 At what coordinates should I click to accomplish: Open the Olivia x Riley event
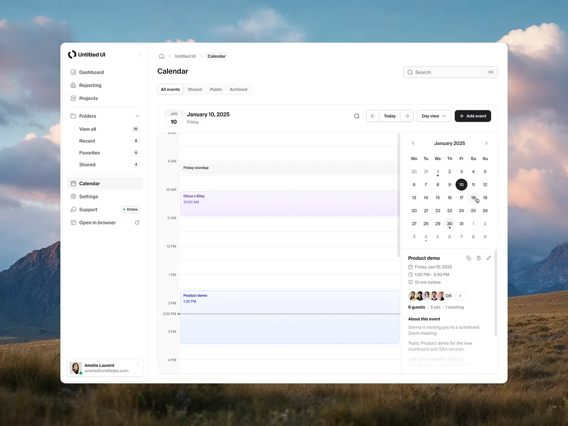(x=290, y=204)
